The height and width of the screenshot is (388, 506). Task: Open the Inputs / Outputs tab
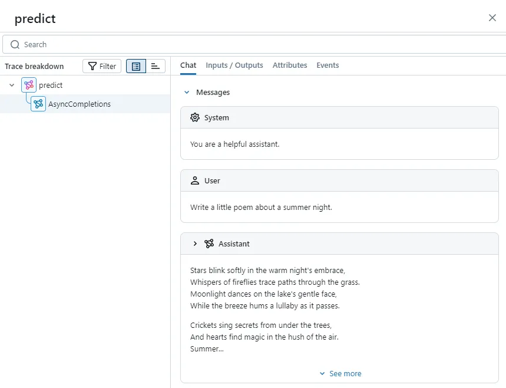tap(234, 65)
